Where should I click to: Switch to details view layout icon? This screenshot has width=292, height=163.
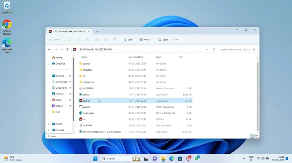pos(252,136)
